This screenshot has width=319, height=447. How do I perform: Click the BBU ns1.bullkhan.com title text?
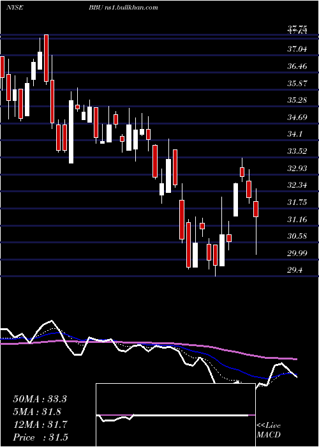coord(123,8)
